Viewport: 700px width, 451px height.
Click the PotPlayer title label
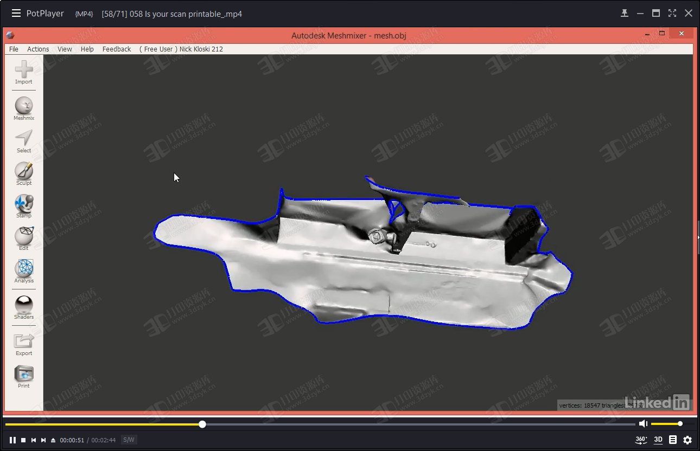point(45,14)
